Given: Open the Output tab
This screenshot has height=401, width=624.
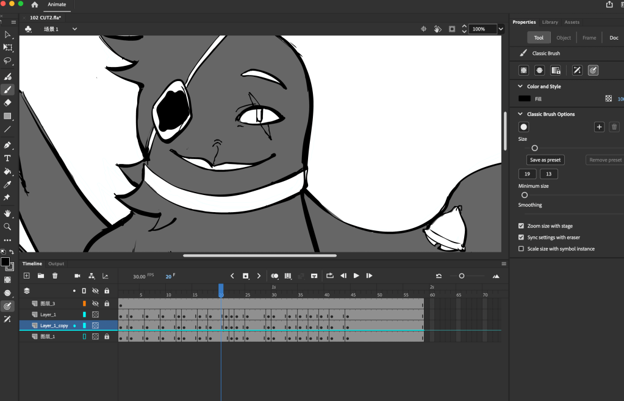Looking at the screenshot, I should [x=56, y=264].
